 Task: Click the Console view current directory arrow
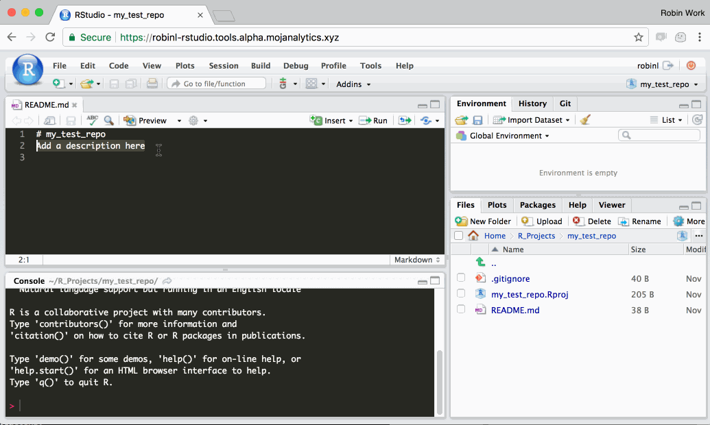tap(167, 281)
